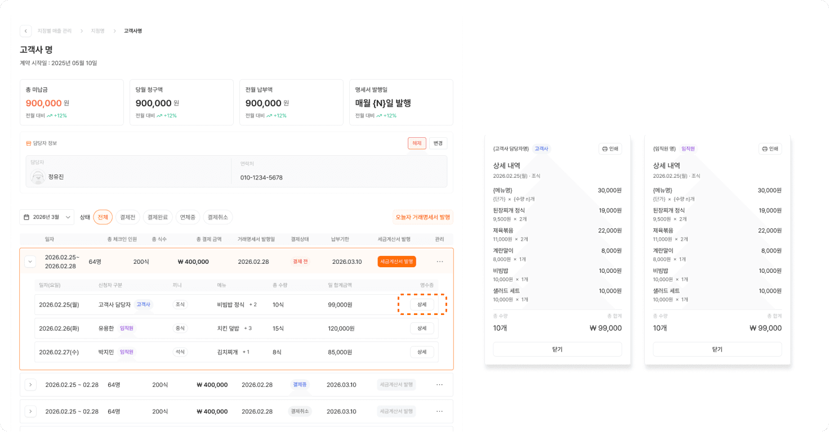
Task: Click the 석식 meal tag
Action: click(x=180, y=352)
